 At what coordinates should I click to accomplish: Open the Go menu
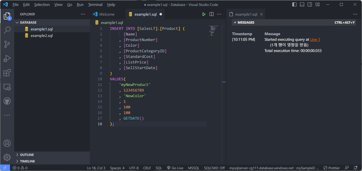[x=70, y=4]
